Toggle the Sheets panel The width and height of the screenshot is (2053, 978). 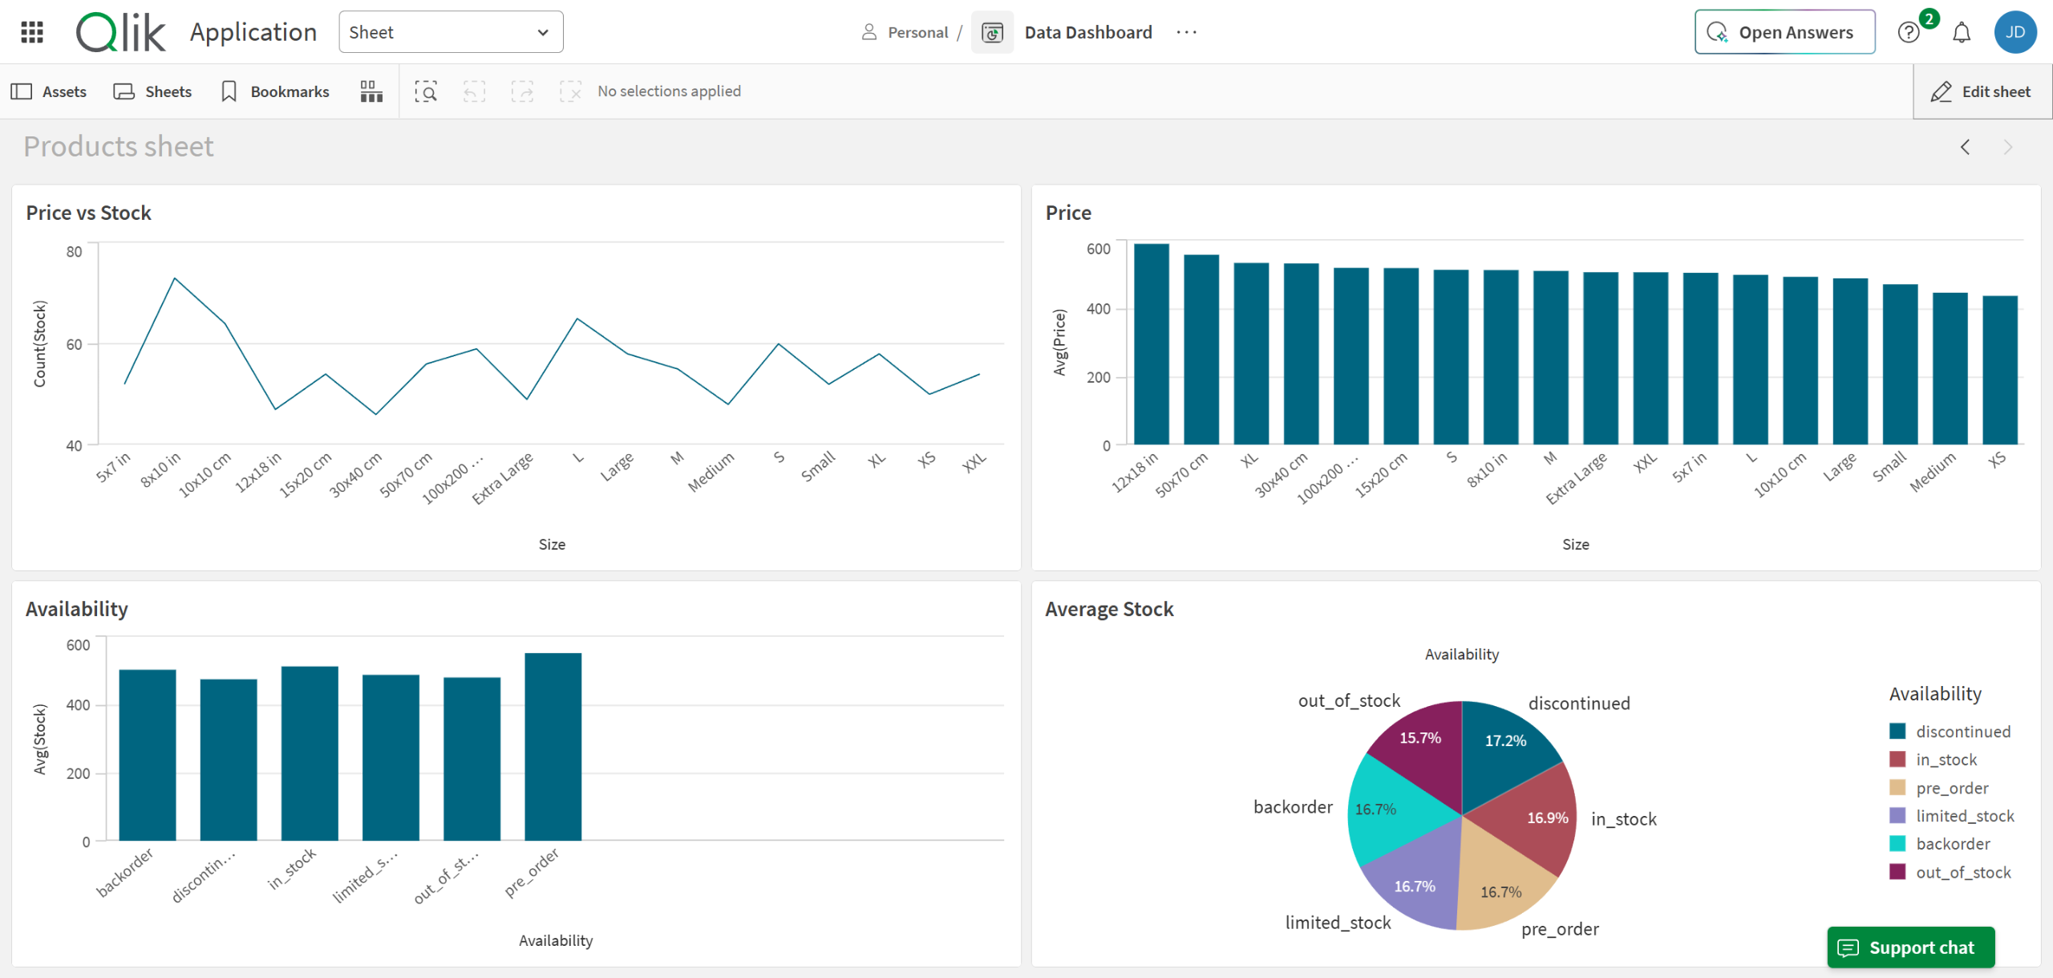(152, 91)
